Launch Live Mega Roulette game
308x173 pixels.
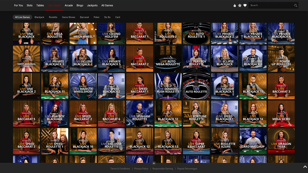(x=55, y=33)
